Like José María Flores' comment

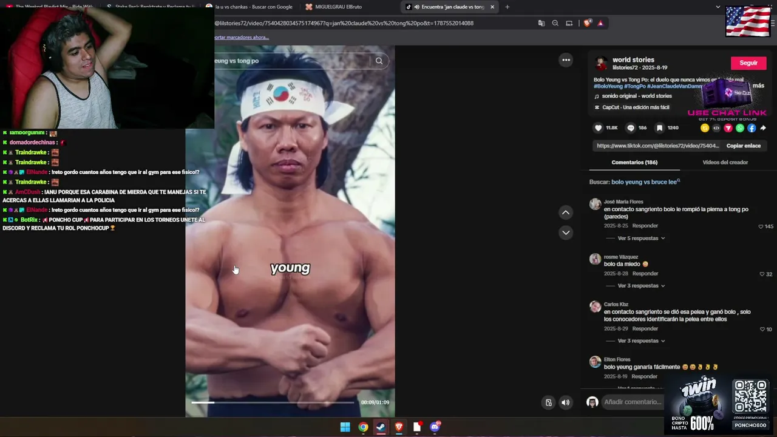coord(761,226)
